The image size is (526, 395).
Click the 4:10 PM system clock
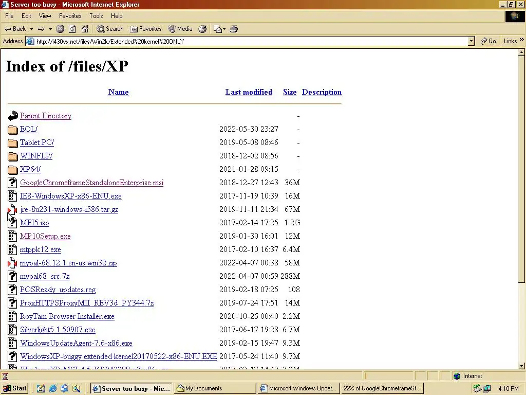[x=509, y=389]
